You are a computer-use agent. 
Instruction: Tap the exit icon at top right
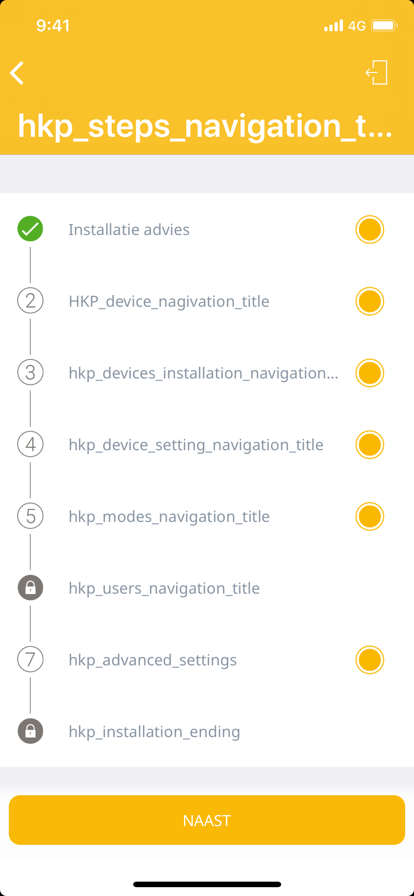[377, 72]
